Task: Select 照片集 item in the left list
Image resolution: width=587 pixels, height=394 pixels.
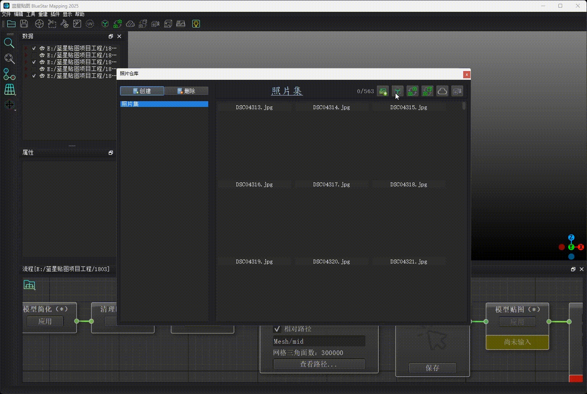Action: coord(164,104)
